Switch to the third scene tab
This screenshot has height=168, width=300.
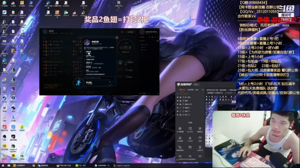click(197, 90)
